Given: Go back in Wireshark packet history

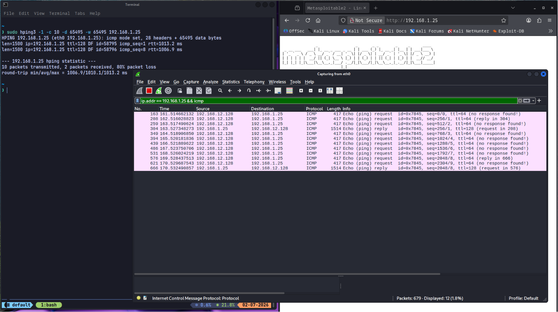Looking at the screenshot, I should coord(230,91).
